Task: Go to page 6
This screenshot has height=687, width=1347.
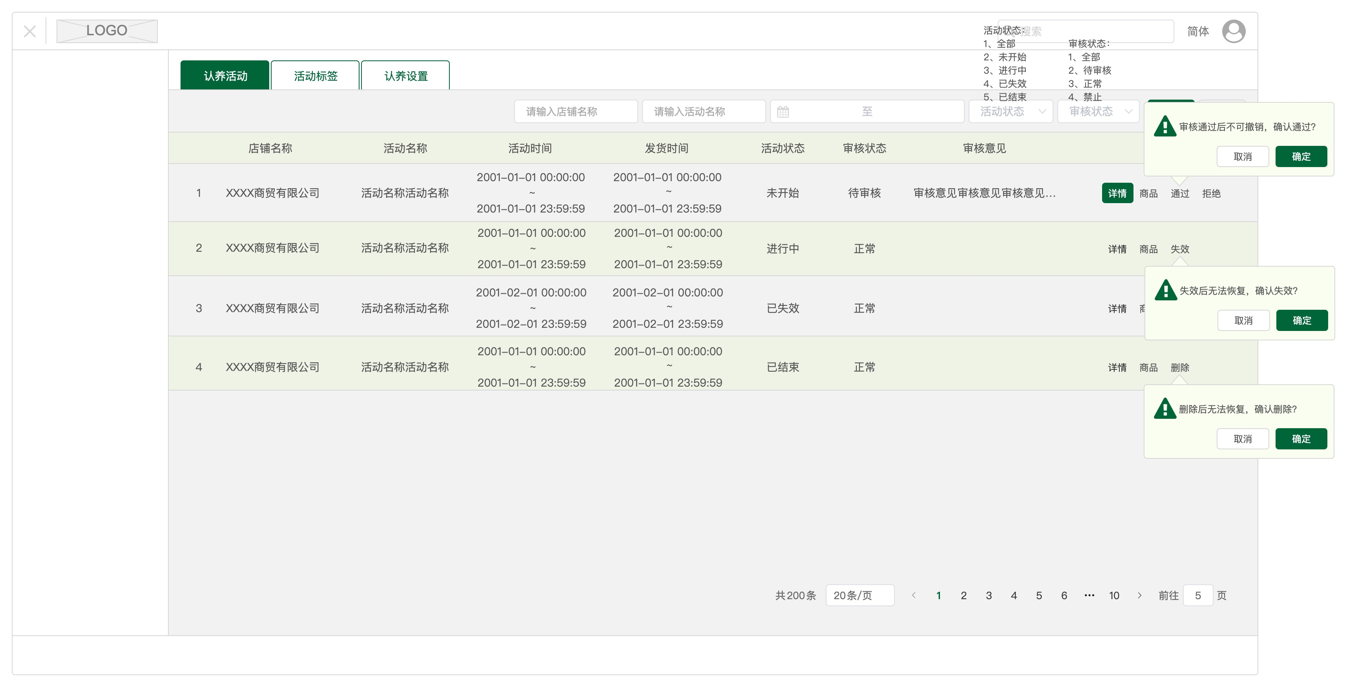Action: click(x=1064, y=596)
